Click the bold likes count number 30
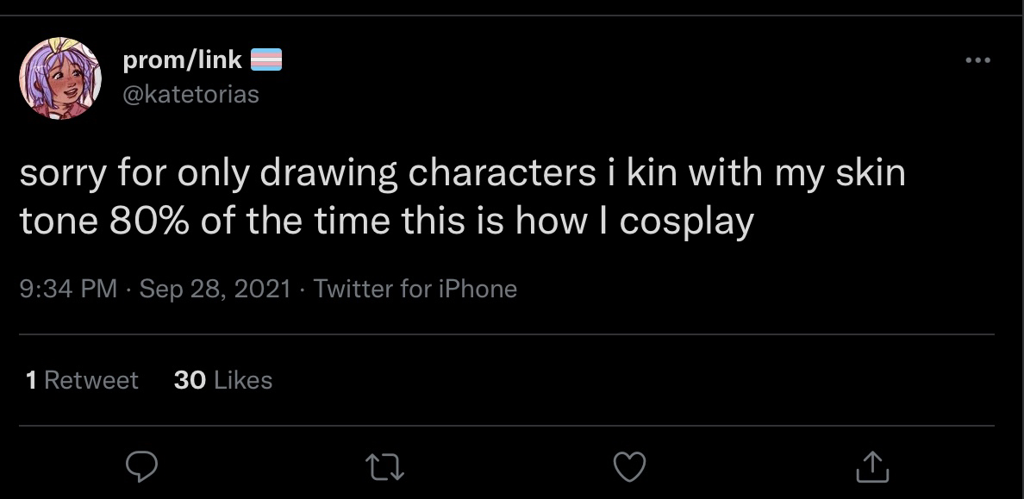1024x499 pixels. [190, 380]
